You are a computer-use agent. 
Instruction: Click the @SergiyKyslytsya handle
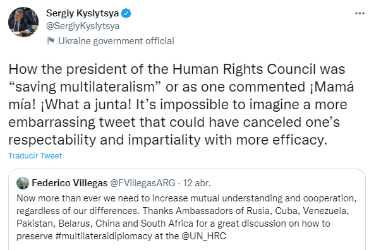83,26
